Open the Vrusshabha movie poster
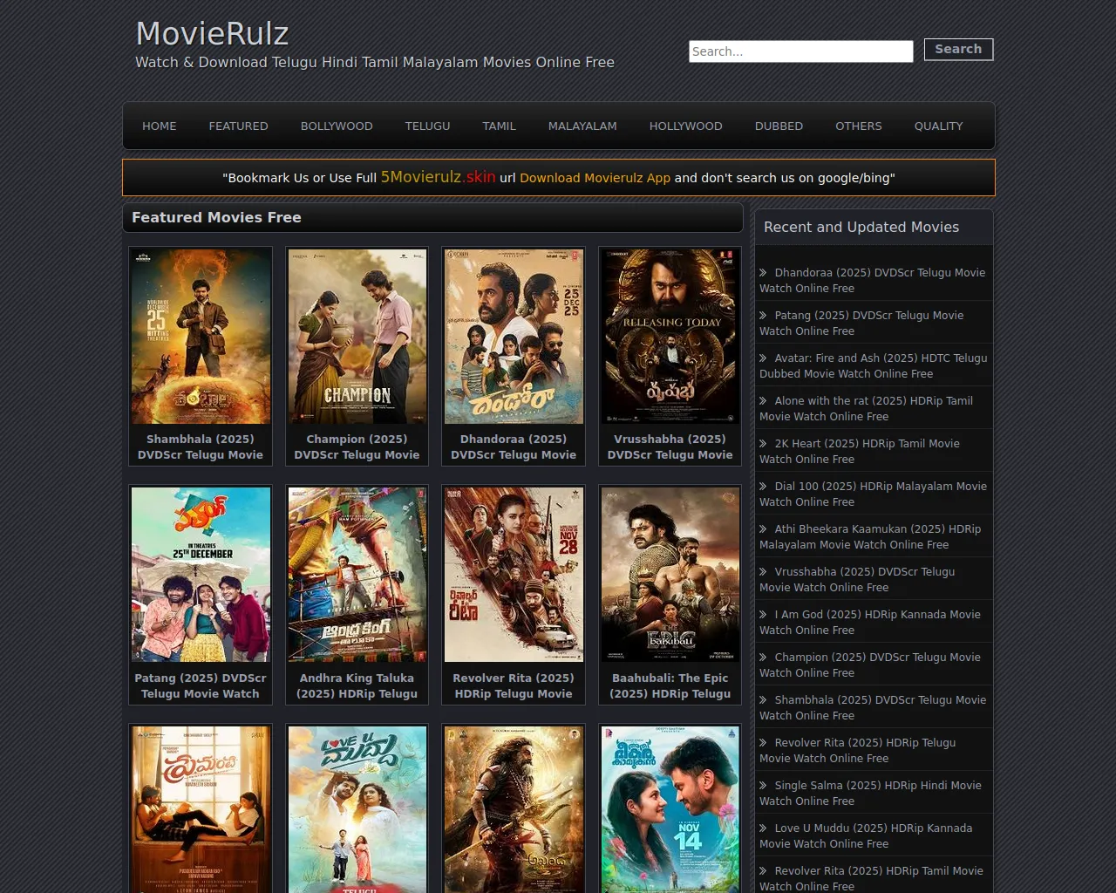This screenshot has height=893, width=1116. click(670, 337)
